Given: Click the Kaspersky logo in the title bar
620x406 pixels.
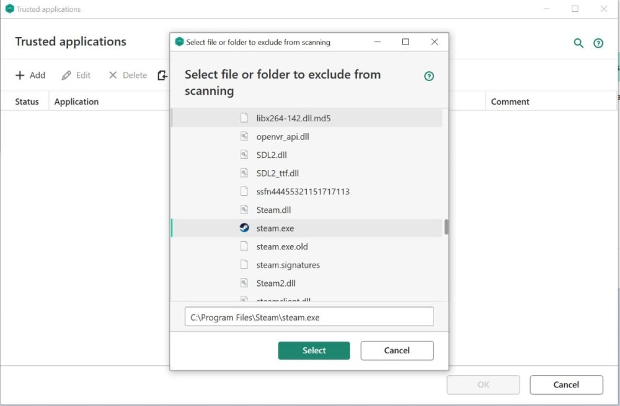Looking at the screenshot, I should pyautogui.click(x=9, y=9).
